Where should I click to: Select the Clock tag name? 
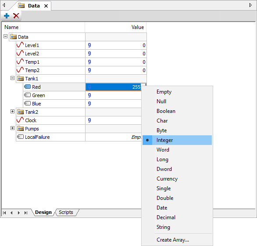click(31, 120)
